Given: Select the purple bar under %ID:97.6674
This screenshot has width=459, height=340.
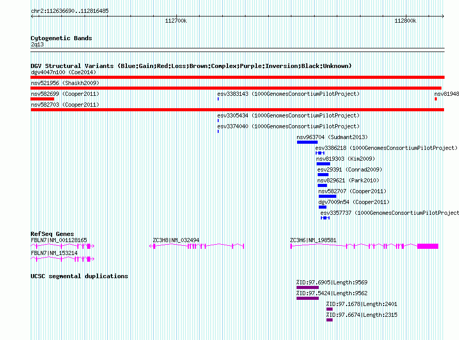Looking at the screenshot, I should pyautogui.click(x=330, y=320).
